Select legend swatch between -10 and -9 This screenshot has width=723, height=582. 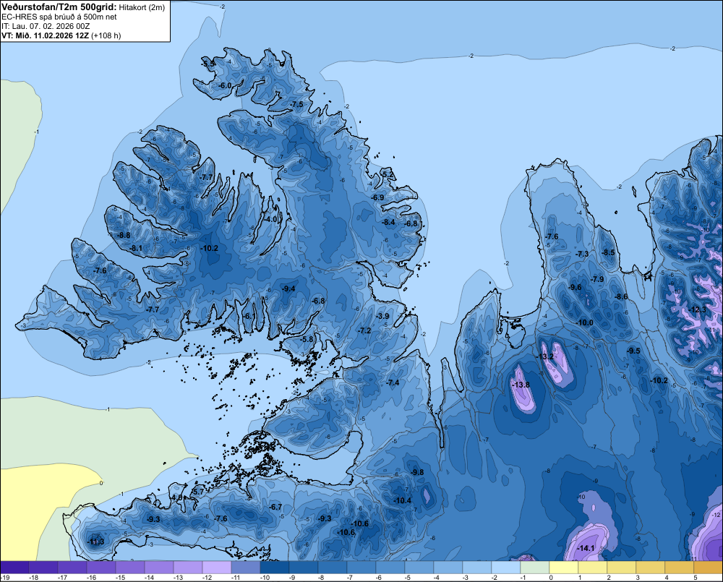point(275,568)
